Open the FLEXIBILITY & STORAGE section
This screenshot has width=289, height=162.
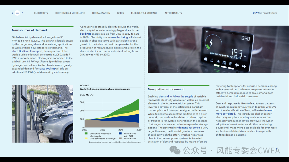click(x=144, y=13)
